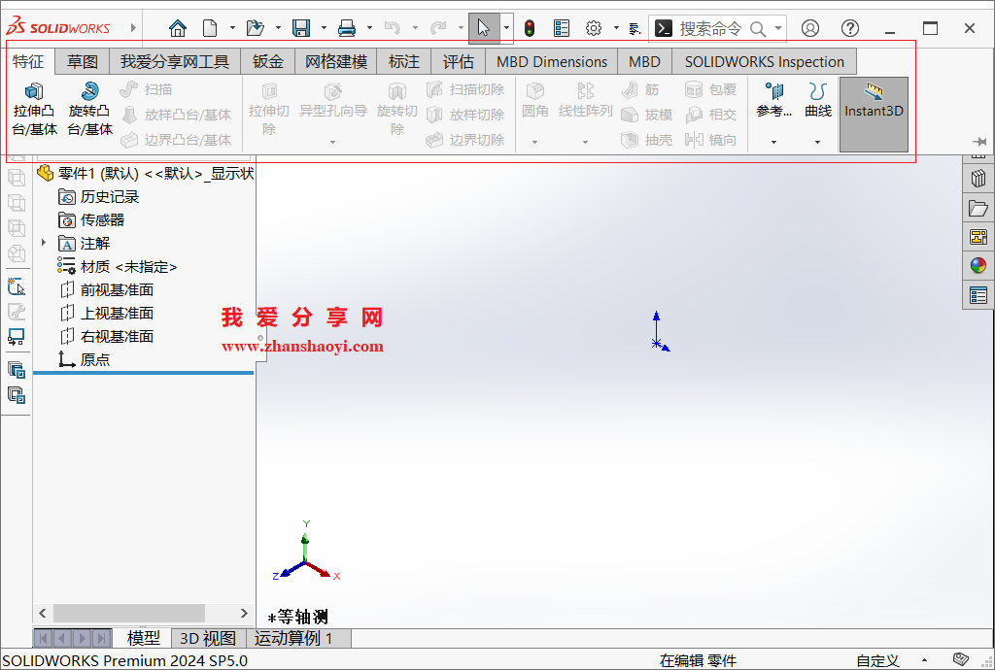This screenshot has height=670, width=995.
Task: Select 材质 <未指定> in feature tree
Action: 118,266
